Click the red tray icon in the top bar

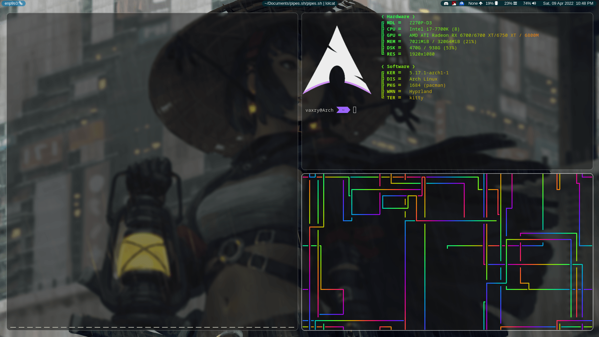click(453, 3)
